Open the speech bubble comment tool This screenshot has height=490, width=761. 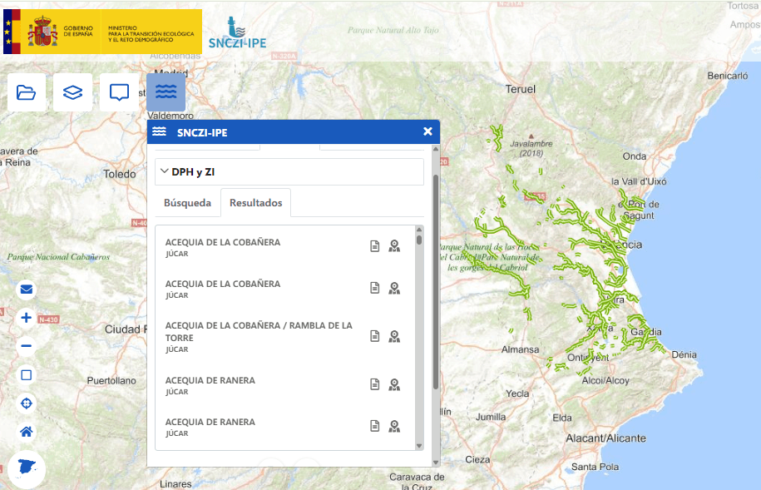click(x=119, y=92)
